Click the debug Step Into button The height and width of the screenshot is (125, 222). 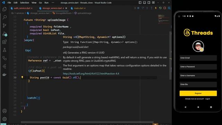tap(147, 8)
